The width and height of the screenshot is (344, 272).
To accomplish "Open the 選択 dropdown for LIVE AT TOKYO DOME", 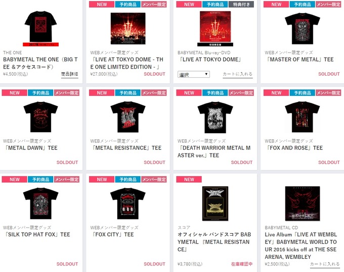I will [x=193, y=74].
